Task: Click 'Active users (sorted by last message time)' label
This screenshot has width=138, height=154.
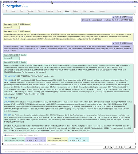Action: pos(22,135)
